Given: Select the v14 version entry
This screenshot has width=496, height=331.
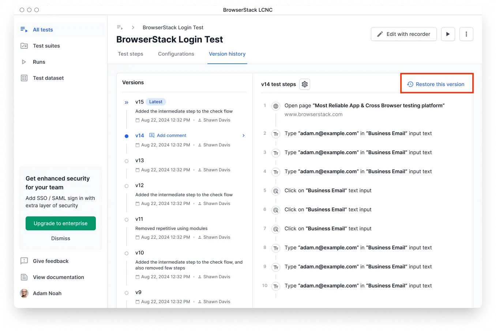Looking at the screenshot, I should [x=140, y=135].
